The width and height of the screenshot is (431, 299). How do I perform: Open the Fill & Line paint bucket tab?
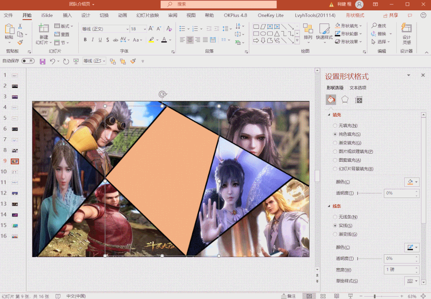coord(331,99)
